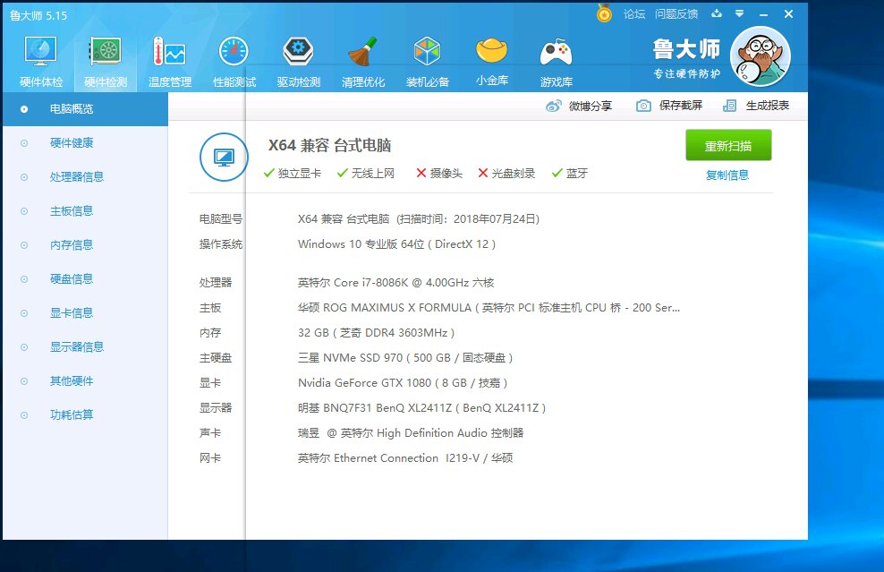Viewport: 884px width, 572px height.
Task: Go to 显卡信息 in the sidebar
Action: point(71,313)
